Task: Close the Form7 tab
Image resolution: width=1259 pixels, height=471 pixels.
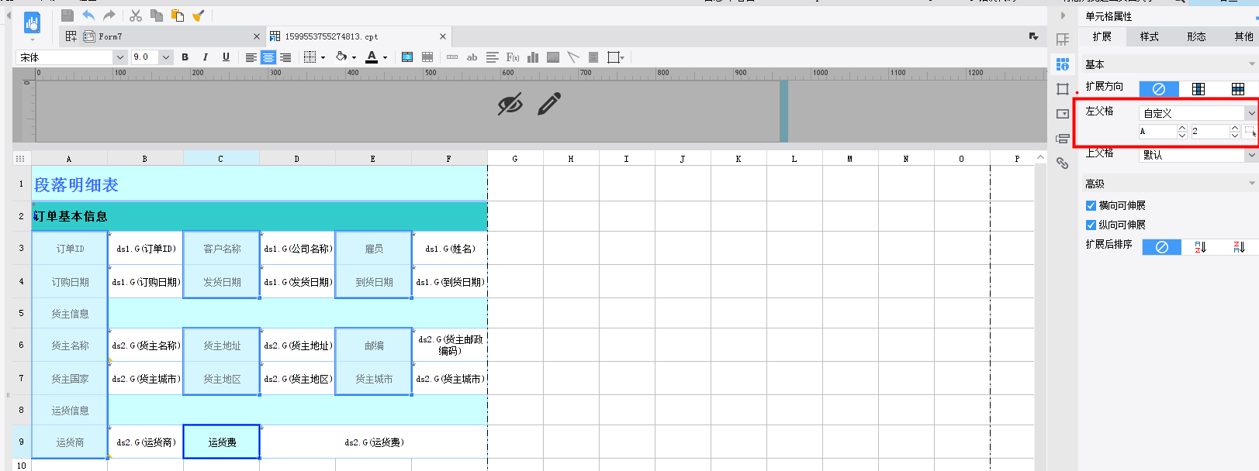Action: pyautogui.click(x=257, y=36)
